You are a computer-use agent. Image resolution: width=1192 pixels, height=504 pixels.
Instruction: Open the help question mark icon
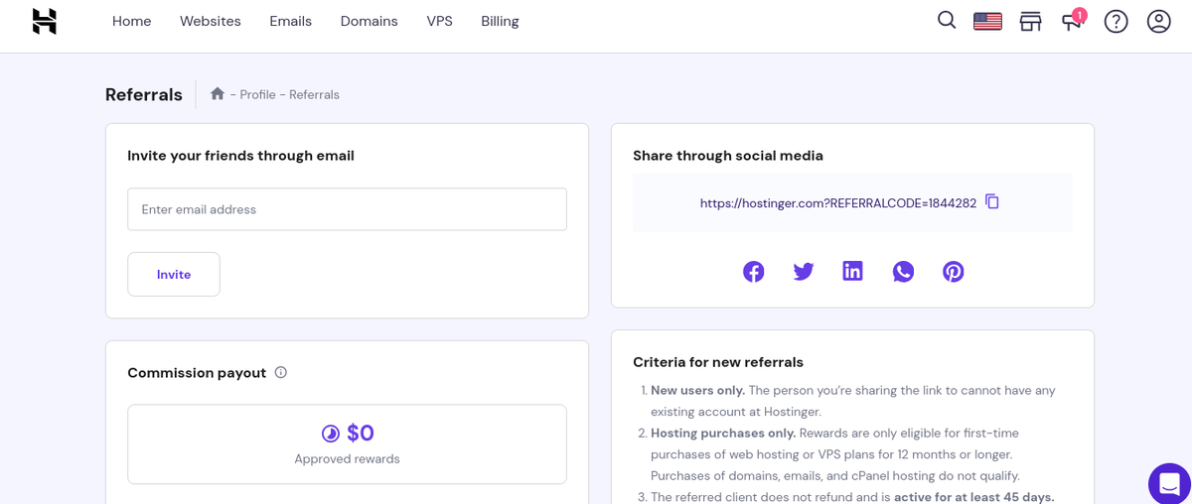click(1117, 21)
